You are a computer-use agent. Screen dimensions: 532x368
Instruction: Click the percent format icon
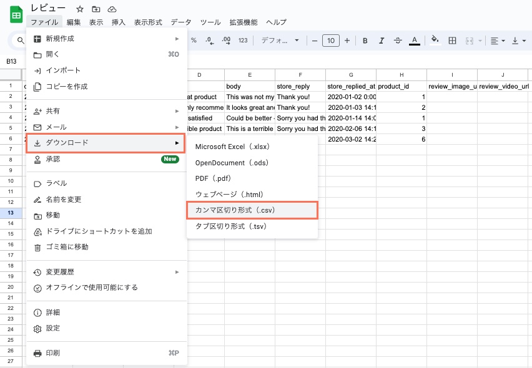pyautogui.click(x=194, y=41)
